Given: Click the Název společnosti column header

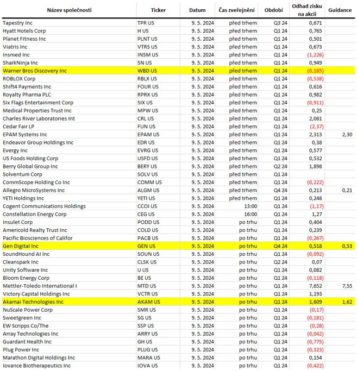Looking at the screenshot, I should click(69, 10).
